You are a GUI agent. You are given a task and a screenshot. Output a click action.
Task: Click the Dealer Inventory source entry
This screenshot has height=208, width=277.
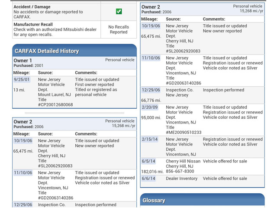coord(182,179)
